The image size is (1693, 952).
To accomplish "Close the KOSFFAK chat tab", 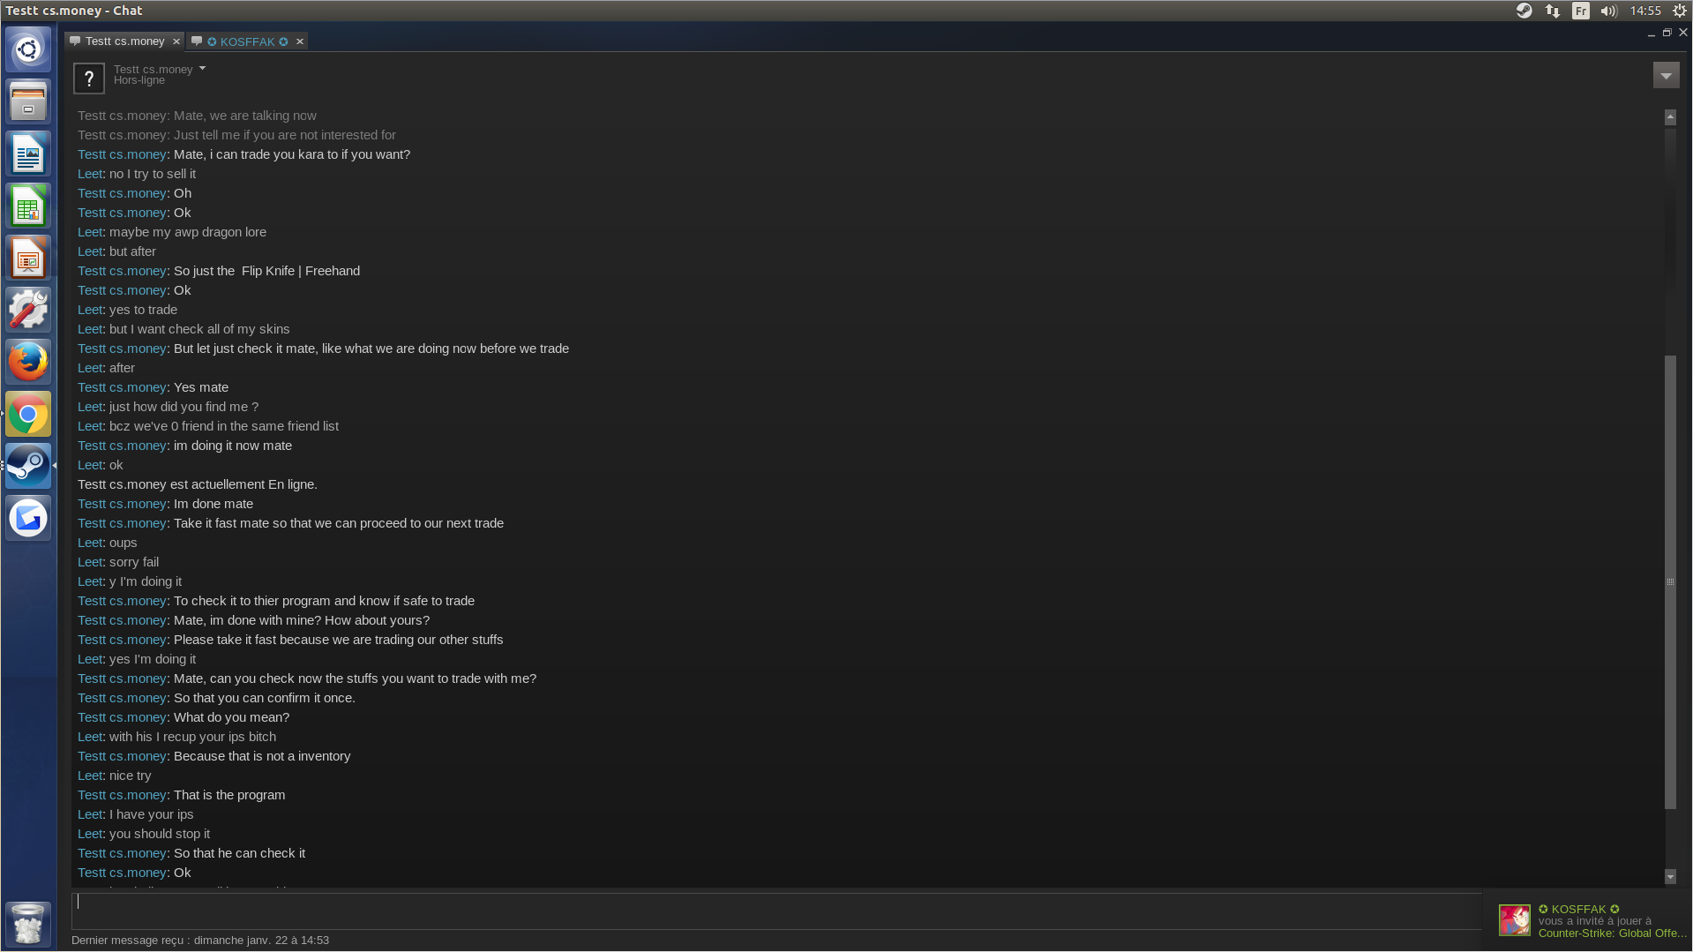I will coord(300,41).
